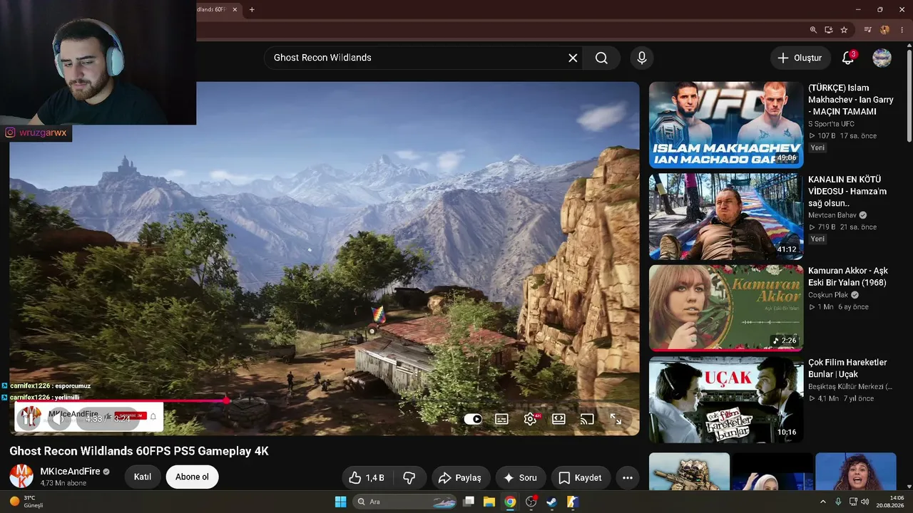Show hidden system tray icons
Viewport: 913px width, 513px height.
tap(823, 502)
